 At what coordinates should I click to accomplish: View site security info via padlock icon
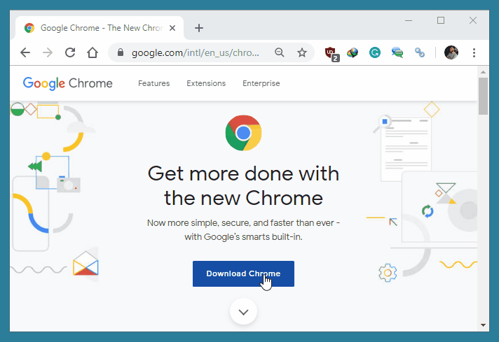click(x=121, y=52)
